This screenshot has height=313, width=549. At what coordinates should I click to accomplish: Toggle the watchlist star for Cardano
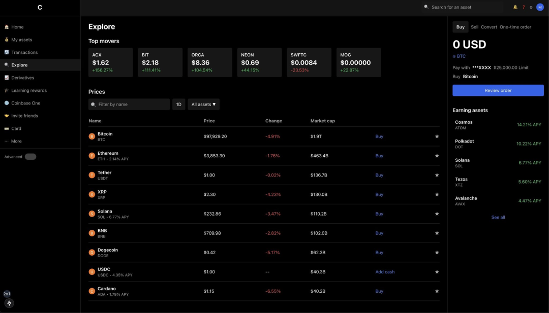[437, 291]
